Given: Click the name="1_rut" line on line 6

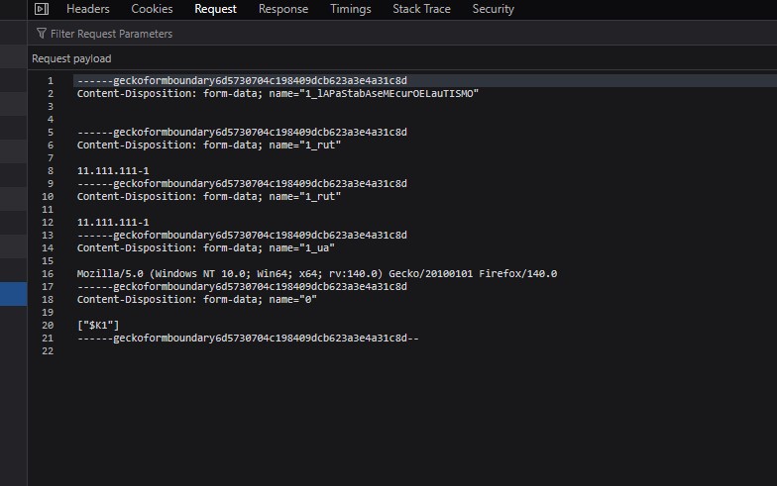Looking at the screenshot, I should pos(208,145).
